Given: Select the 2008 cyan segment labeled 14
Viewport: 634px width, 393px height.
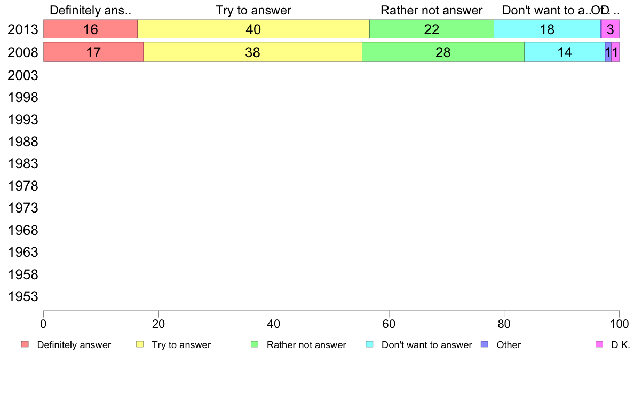Looking at the screenshot, I should (565, 52).
